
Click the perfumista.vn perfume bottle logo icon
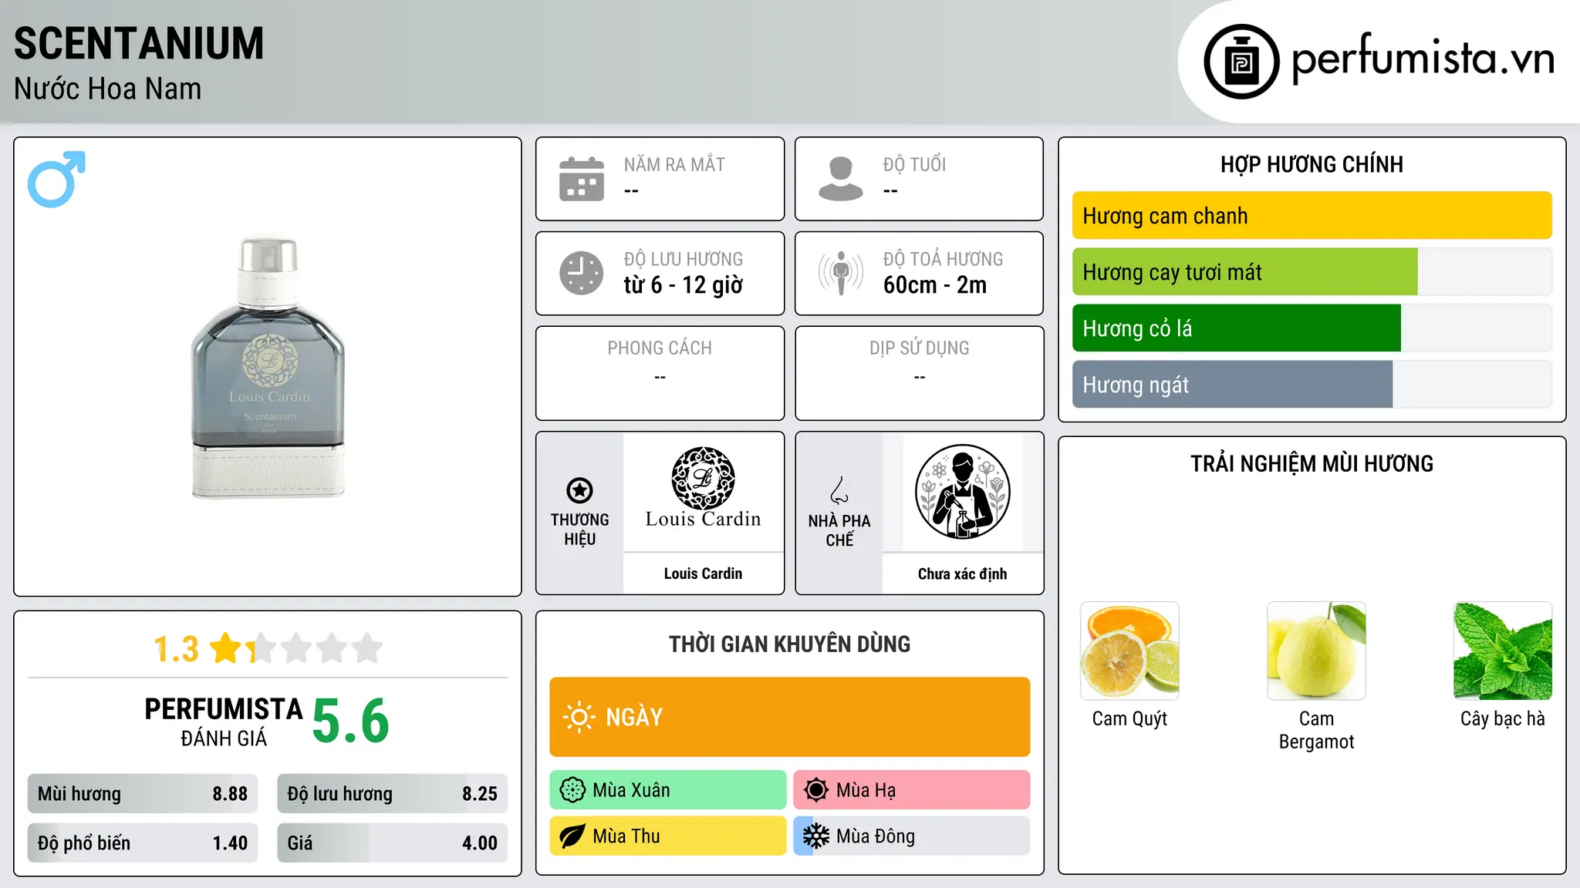[1241, 62]
